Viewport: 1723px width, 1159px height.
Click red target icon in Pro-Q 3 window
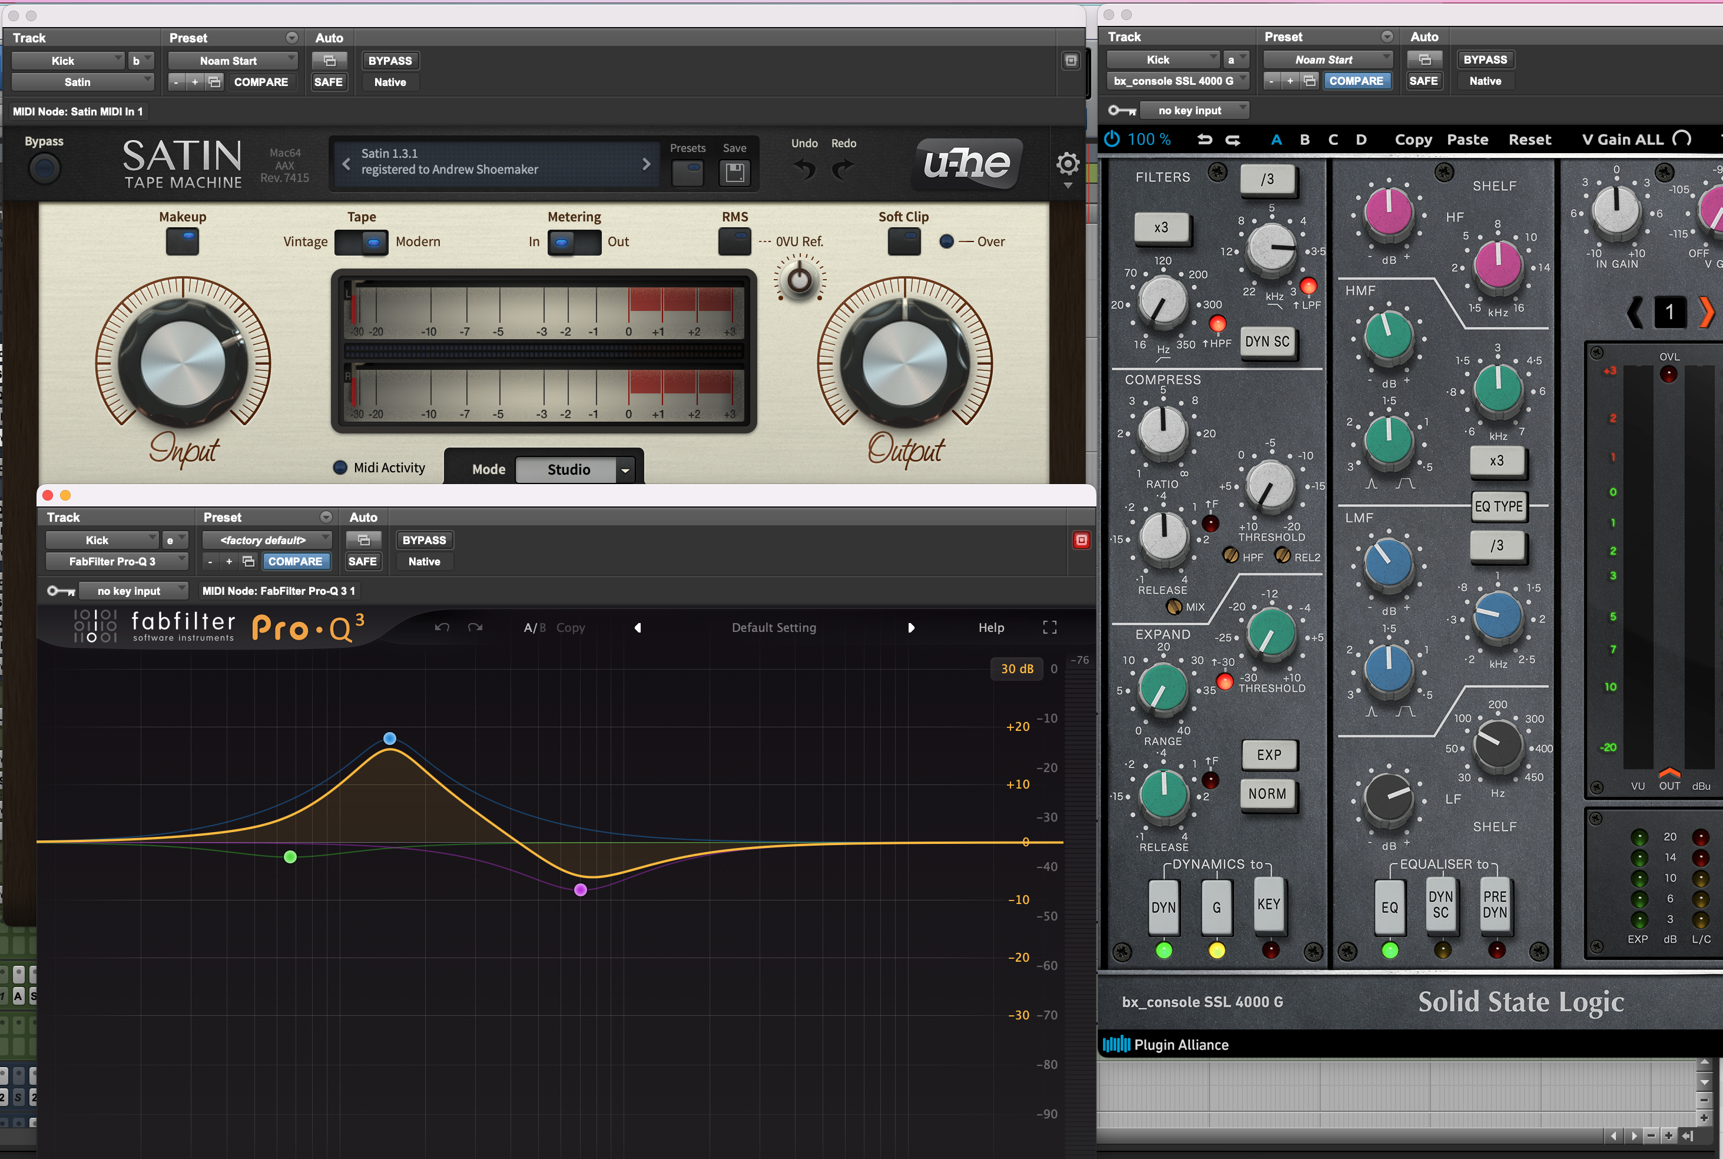tap(1081, 540)
